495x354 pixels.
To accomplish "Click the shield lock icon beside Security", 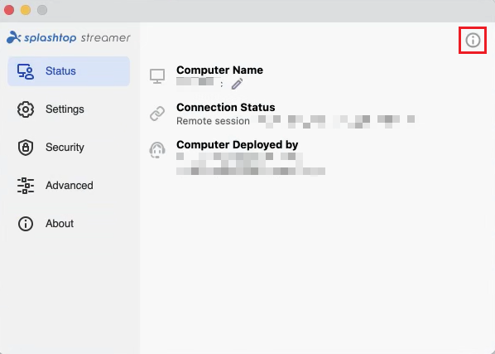I will tap(26, 148).
